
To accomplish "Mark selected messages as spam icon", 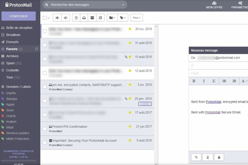I will [100, 18].
